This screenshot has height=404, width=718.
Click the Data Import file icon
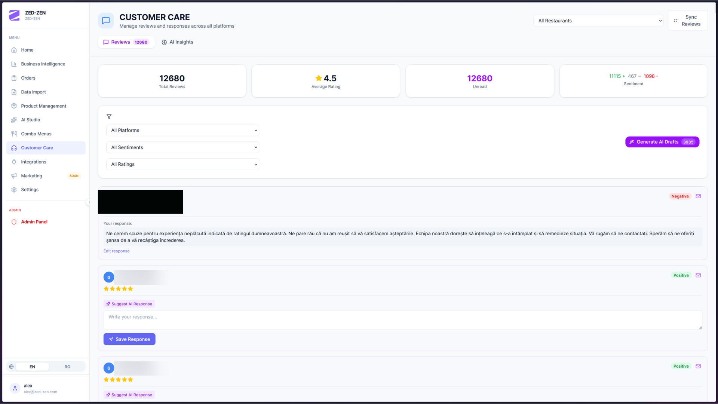14,92
